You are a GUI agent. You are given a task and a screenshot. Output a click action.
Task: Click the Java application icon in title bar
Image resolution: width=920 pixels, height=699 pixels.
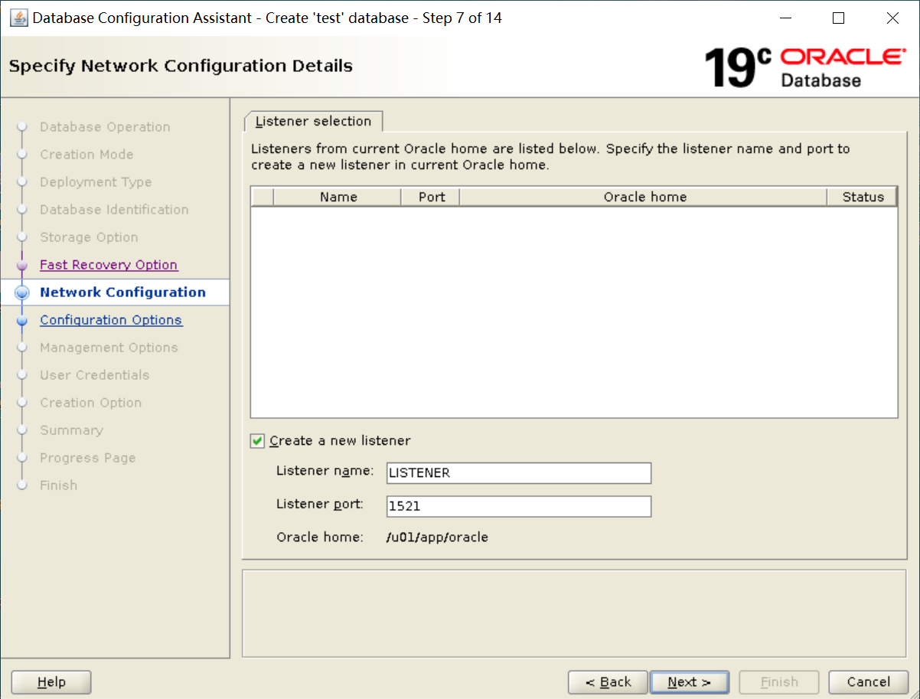(x=18, y=18)
